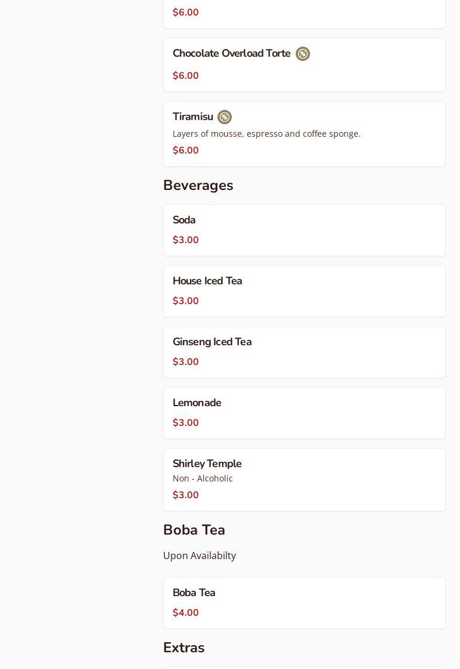Select the Tiramisu menu item name

[192, 117]
